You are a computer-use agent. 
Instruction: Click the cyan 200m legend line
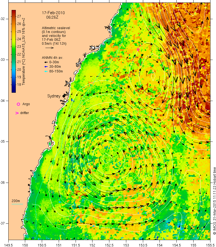(x=17, y=204)
